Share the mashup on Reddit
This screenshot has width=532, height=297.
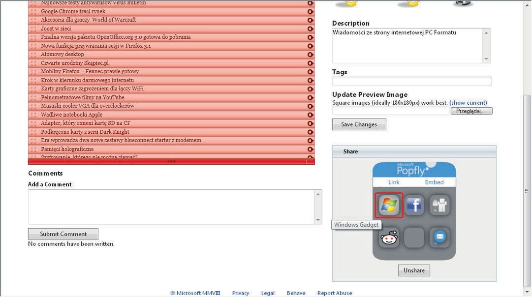[x=389, y=238]
